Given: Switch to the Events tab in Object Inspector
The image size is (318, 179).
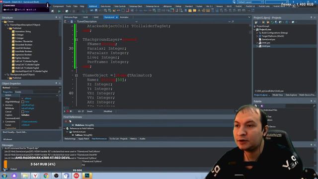Looking at the screenshot, I should [x=18, y=92].
